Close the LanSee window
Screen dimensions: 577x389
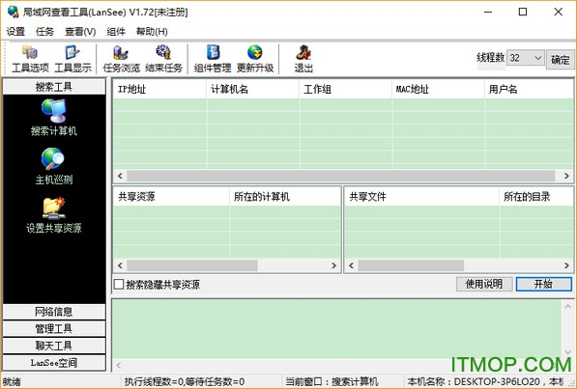pyautogui.click(x=558, y=12)
